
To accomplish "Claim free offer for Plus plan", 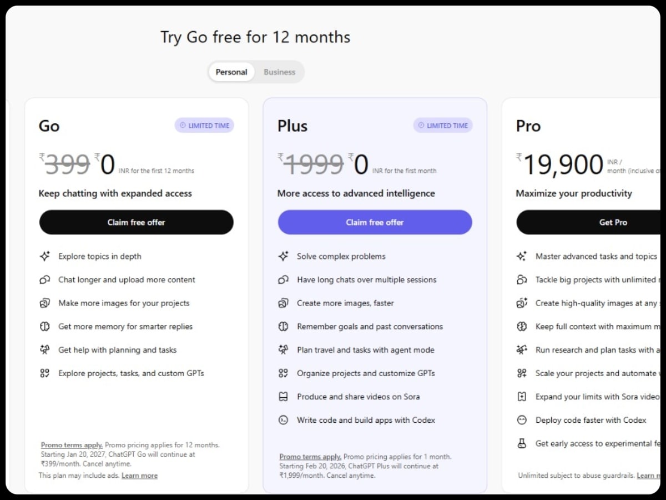I will (x=375, y=222).
